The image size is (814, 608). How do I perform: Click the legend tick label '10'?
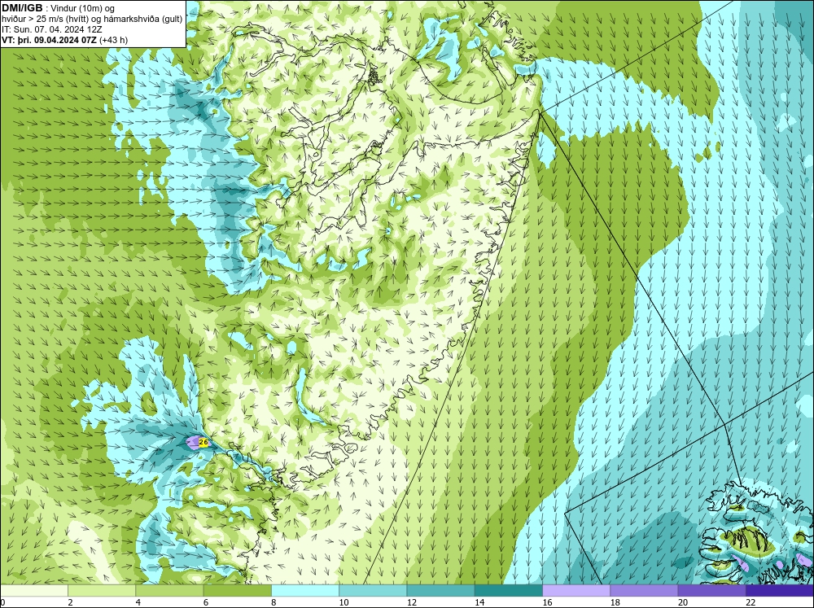(x=344, y=602)
